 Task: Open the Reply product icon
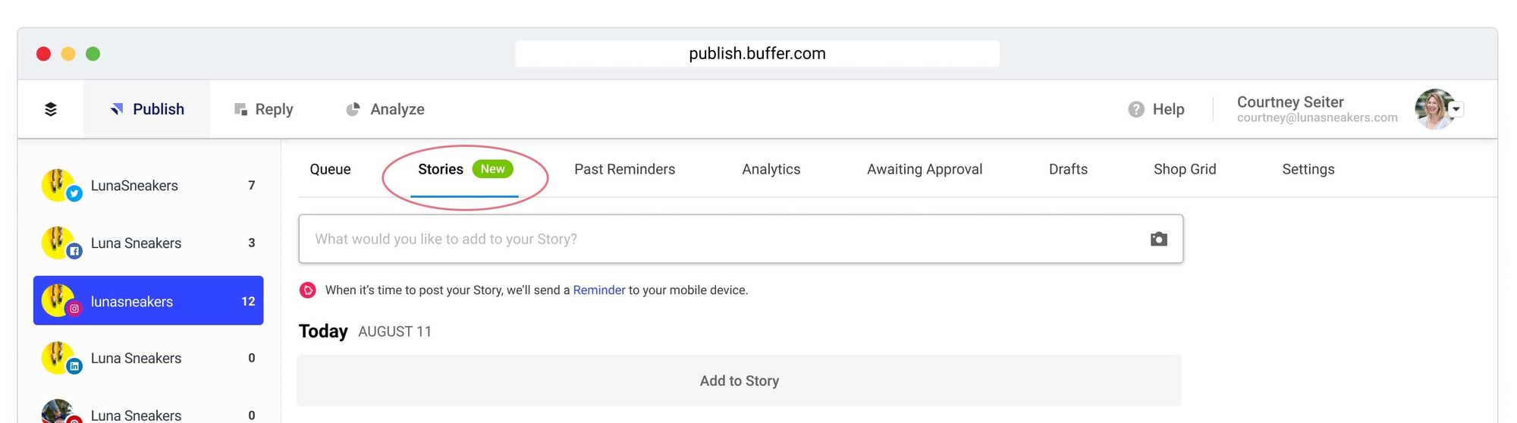240,109
